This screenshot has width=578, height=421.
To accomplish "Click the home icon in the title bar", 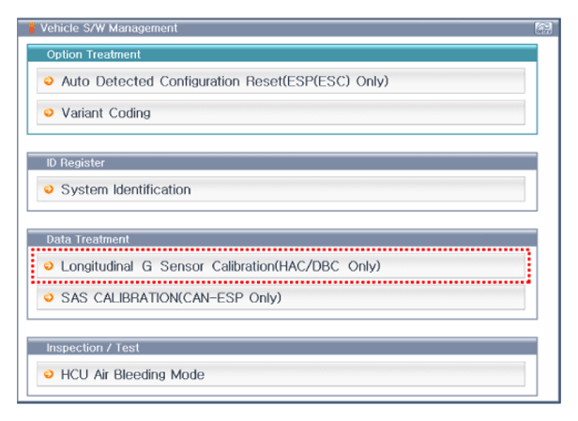I will tap(543, 28).
